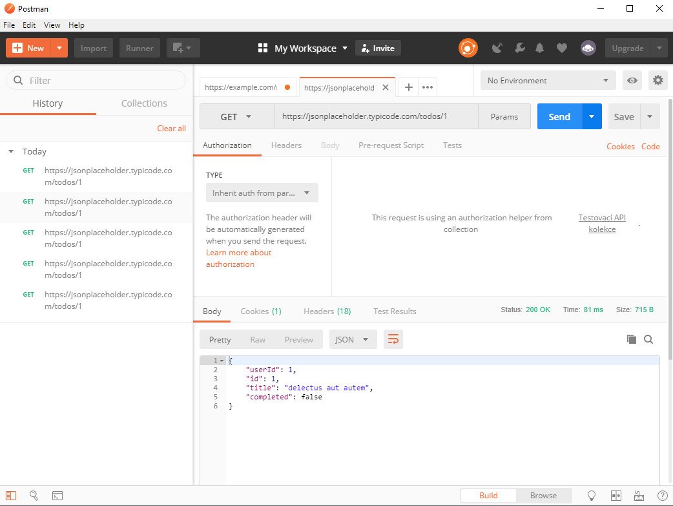This screenshot has height=506, width=673.
Task: Click the Save button
Action: pos(624,116)
